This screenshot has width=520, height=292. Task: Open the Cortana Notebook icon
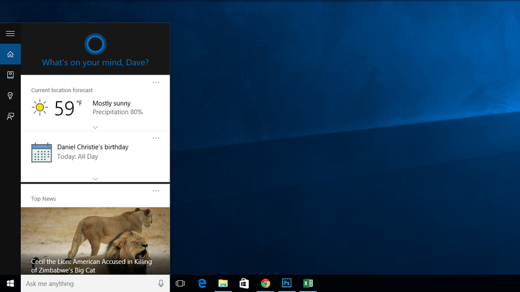click(x=10, y=75)
